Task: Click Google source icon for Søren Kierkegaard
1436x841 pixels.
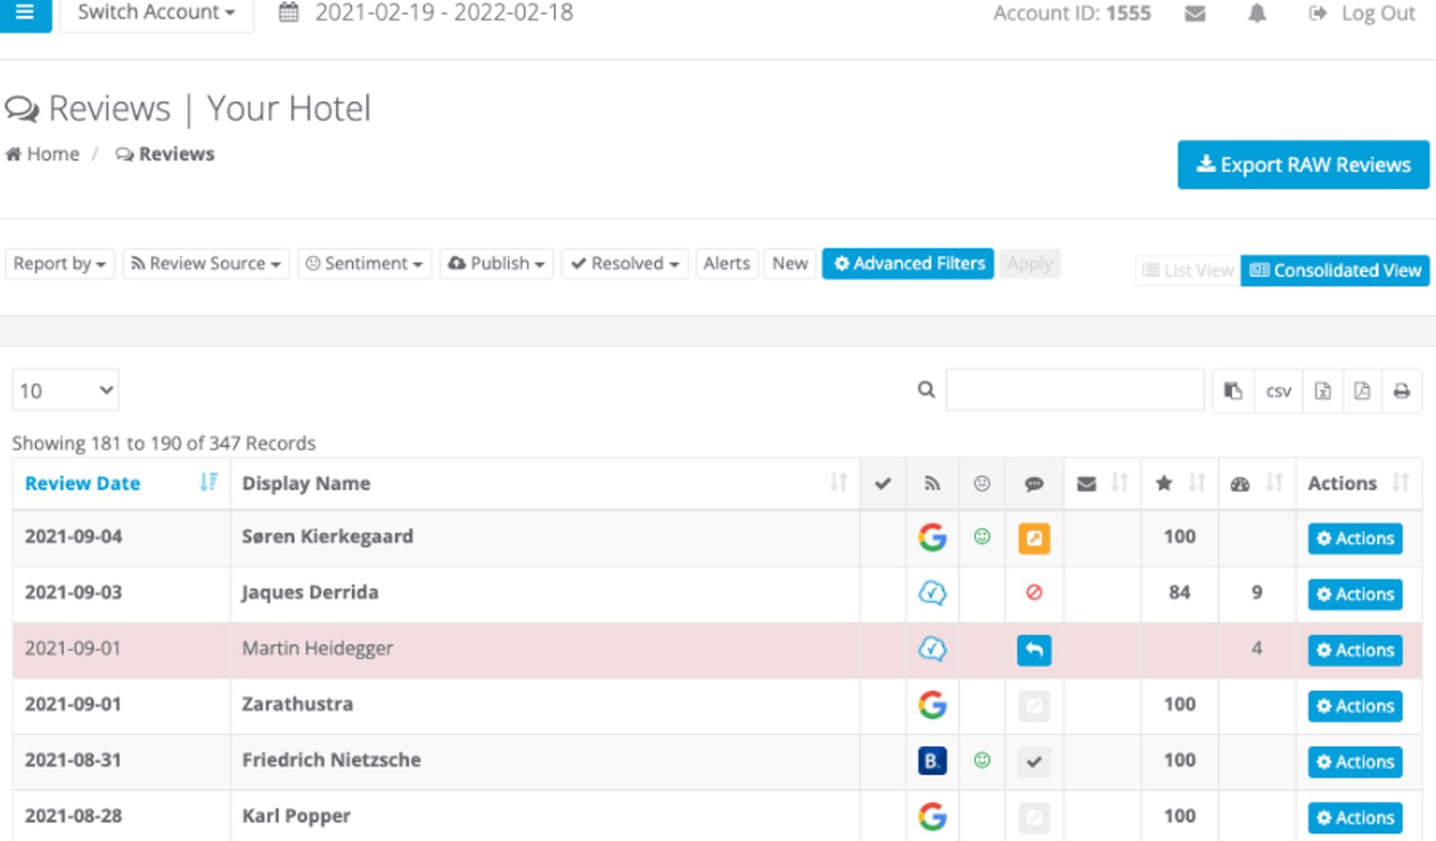Action: [933, 538]
